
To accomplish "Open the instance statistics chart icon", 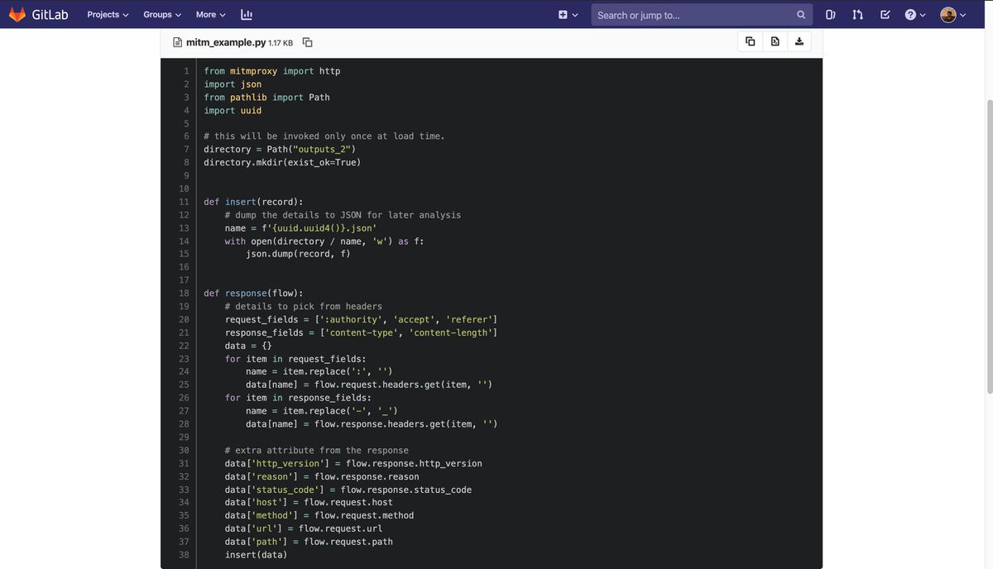I will [x=247, y=14].
